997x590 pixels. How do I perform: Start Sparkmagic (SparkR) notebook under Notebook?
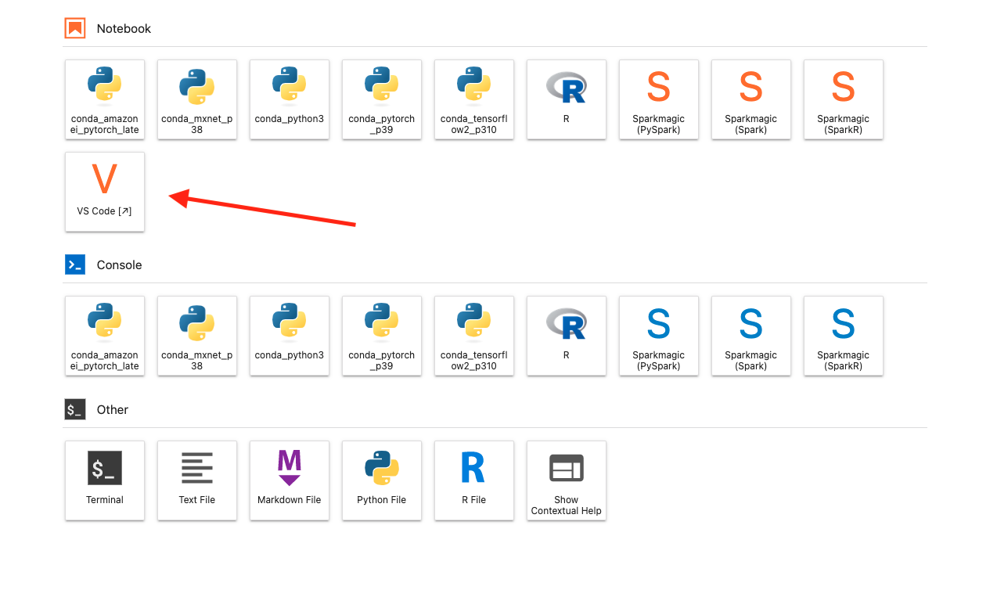[844, 99]
